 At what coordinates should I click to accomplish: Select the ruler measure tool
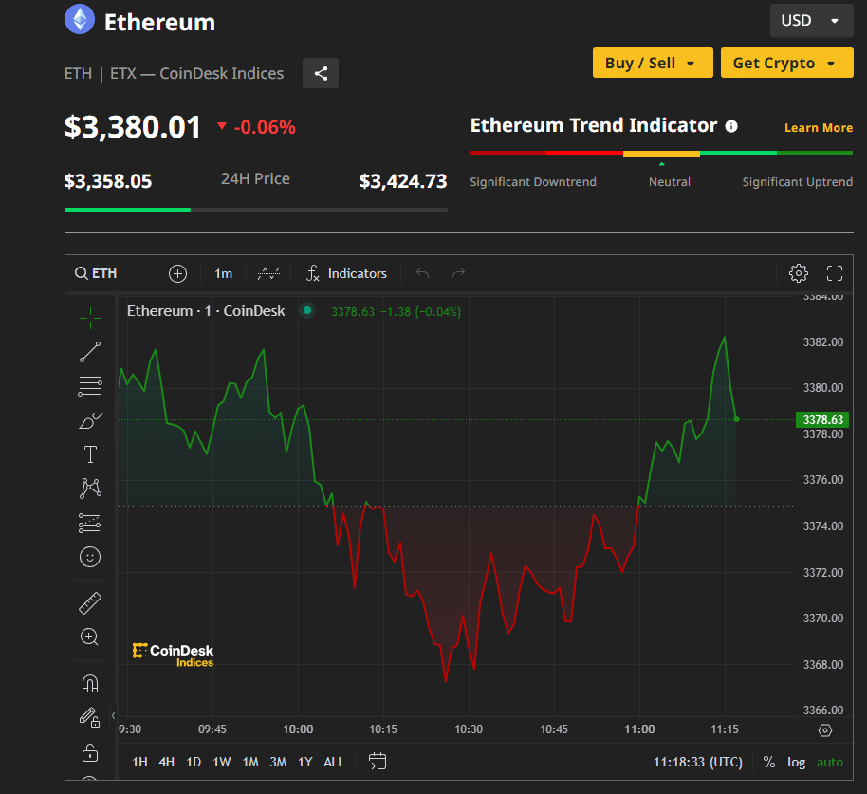90,603
